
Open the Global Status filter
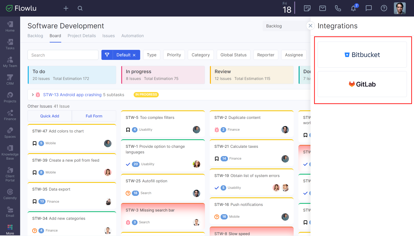click(x=234, y=55)
